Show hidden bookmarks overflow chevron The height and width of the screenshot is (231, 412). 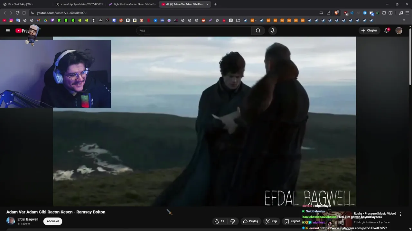[x=404, y=20]
